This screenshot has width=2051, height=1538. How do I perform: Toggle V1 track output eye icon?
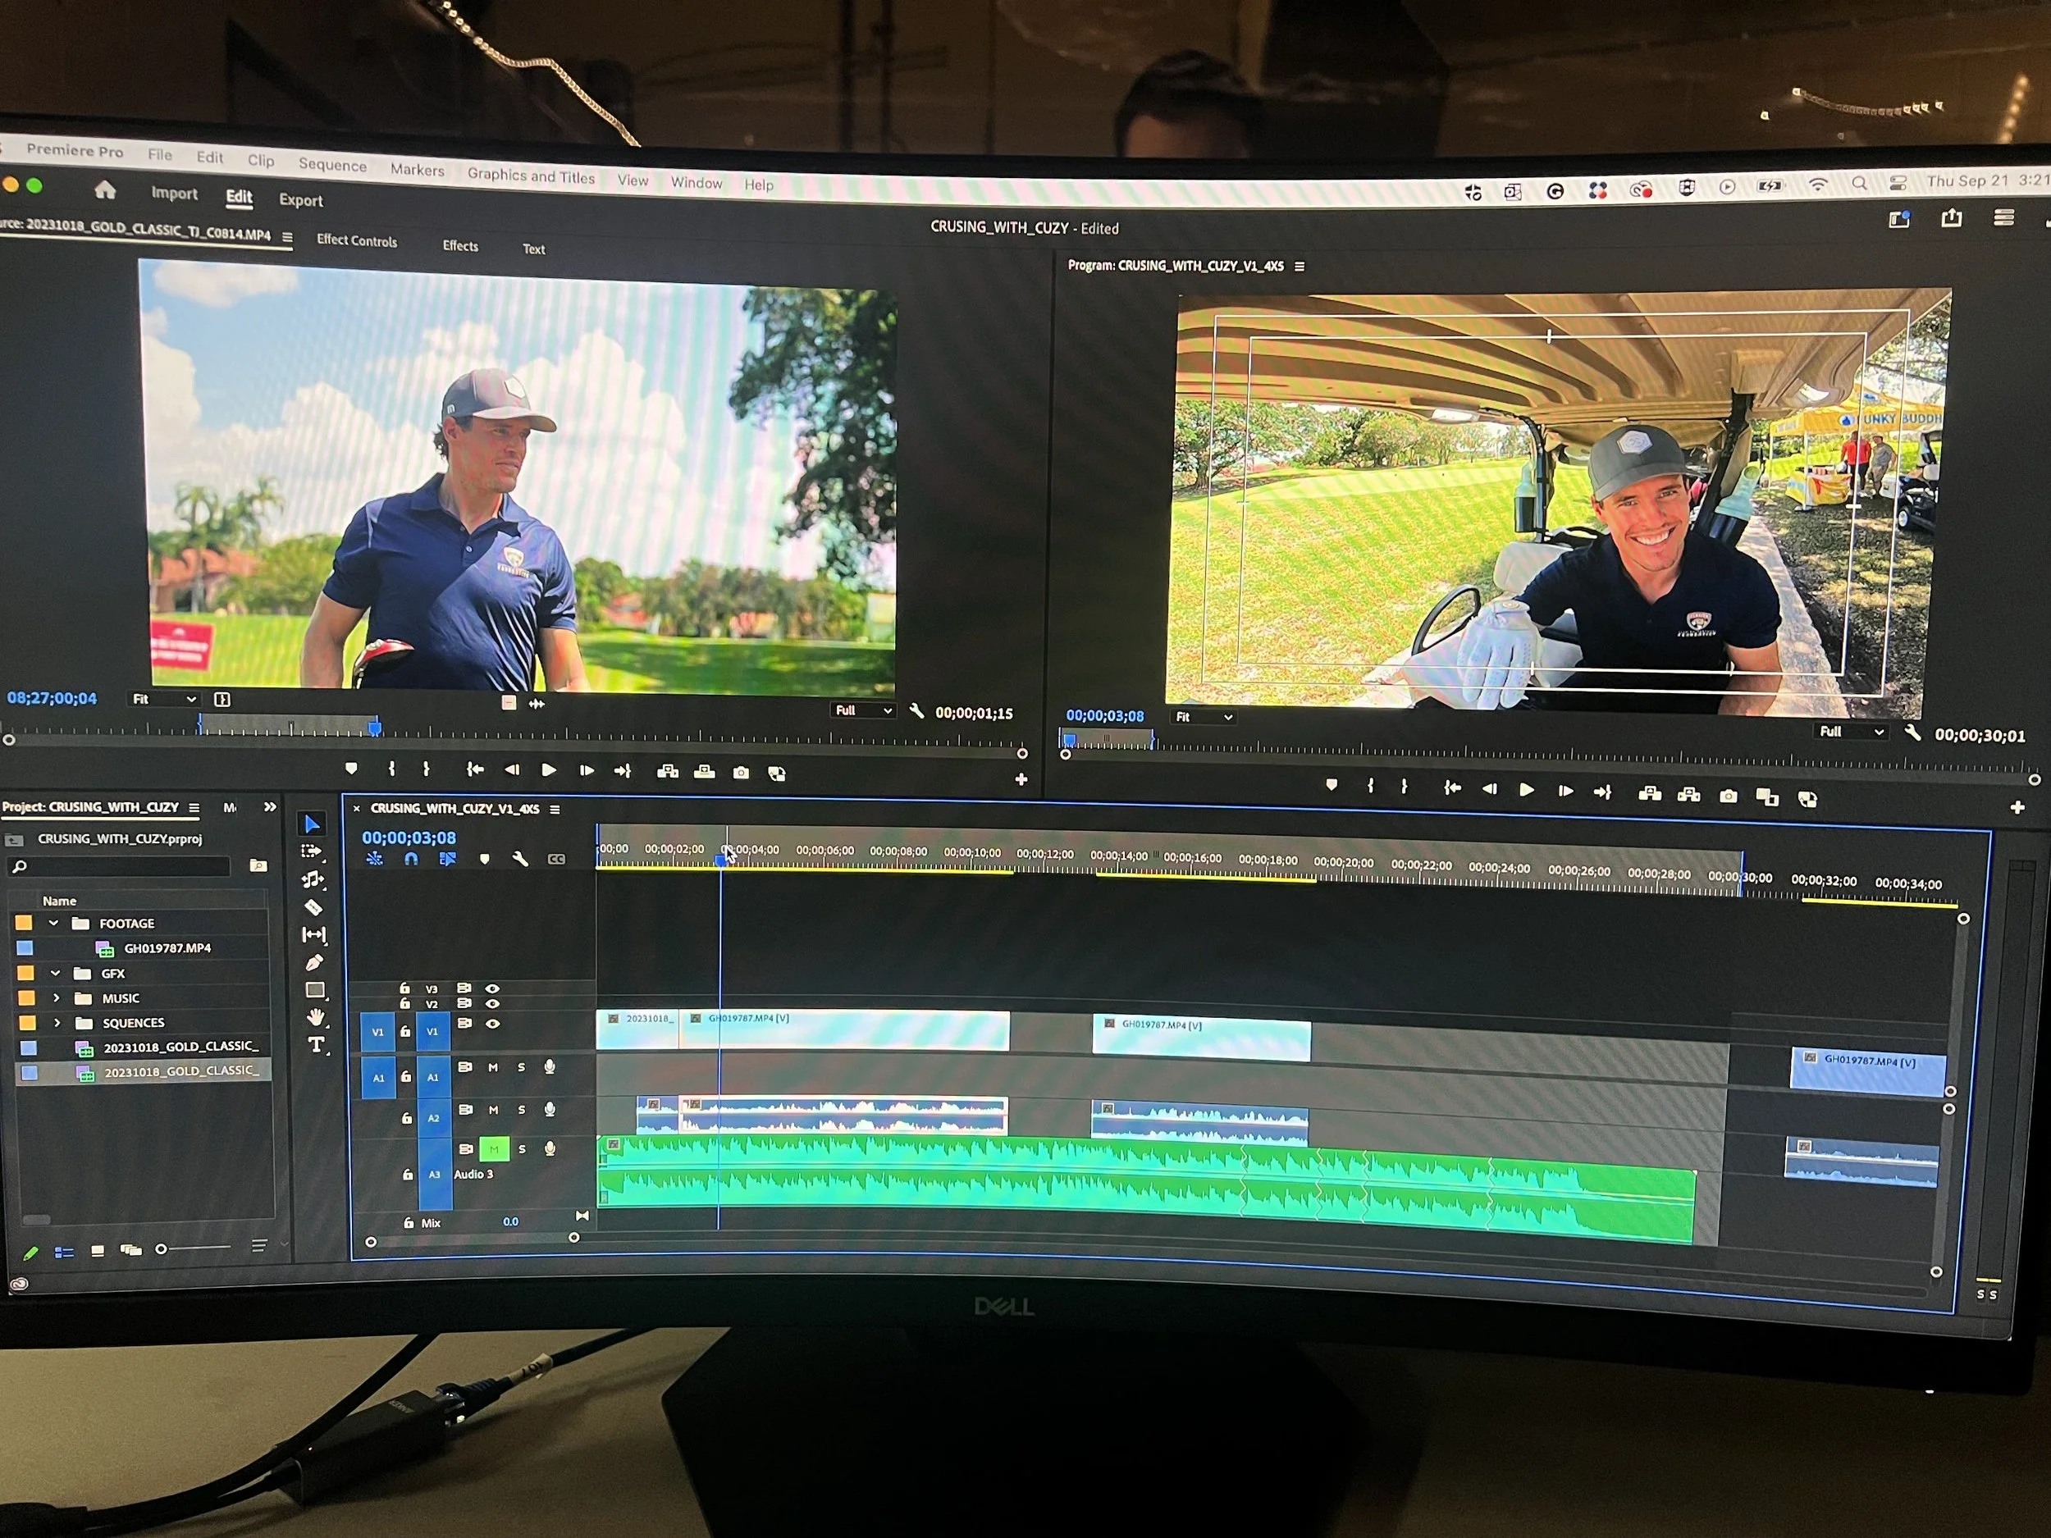click(x=492, y=1024)
